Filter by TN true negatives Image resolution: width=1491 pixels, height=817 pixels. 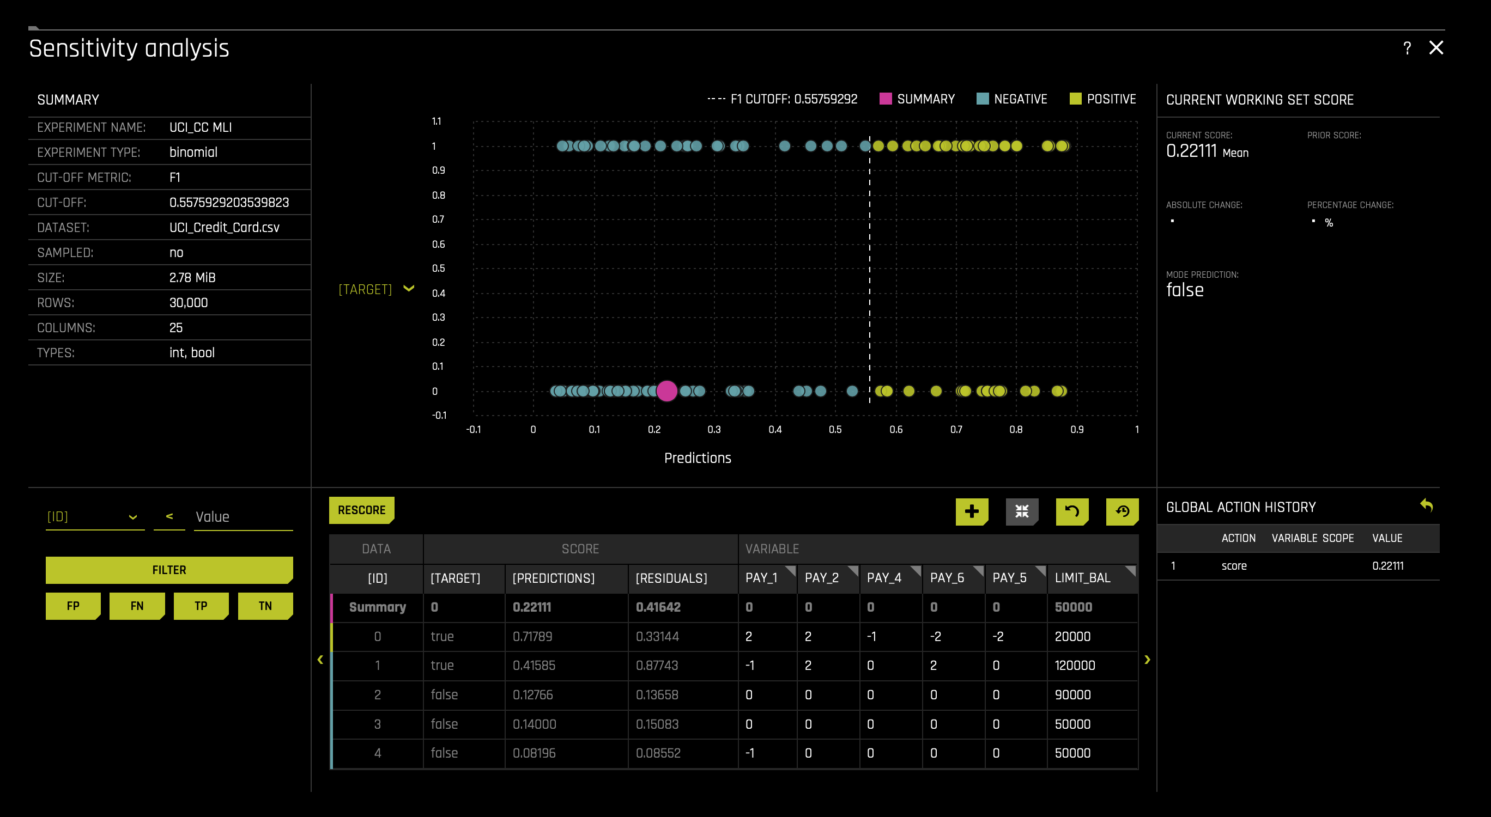click(x=265, y=606)
